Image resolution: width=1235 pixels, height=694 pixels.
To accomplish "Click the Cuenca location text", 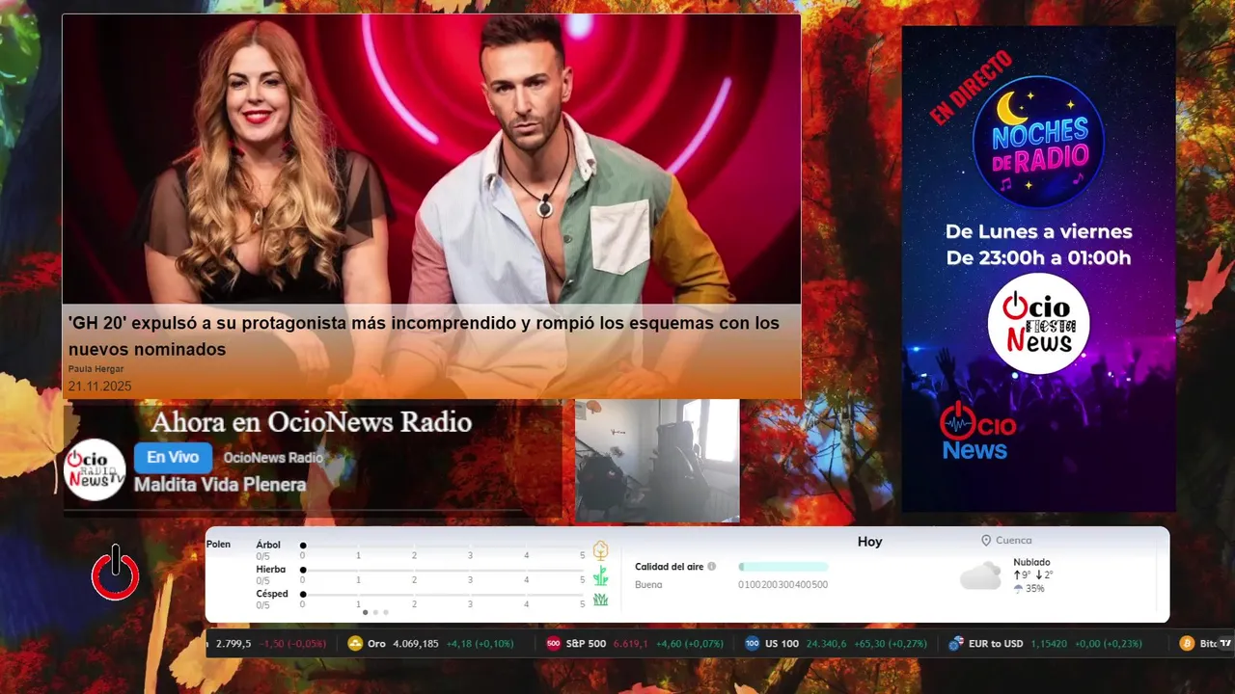I will (1014, 541).
